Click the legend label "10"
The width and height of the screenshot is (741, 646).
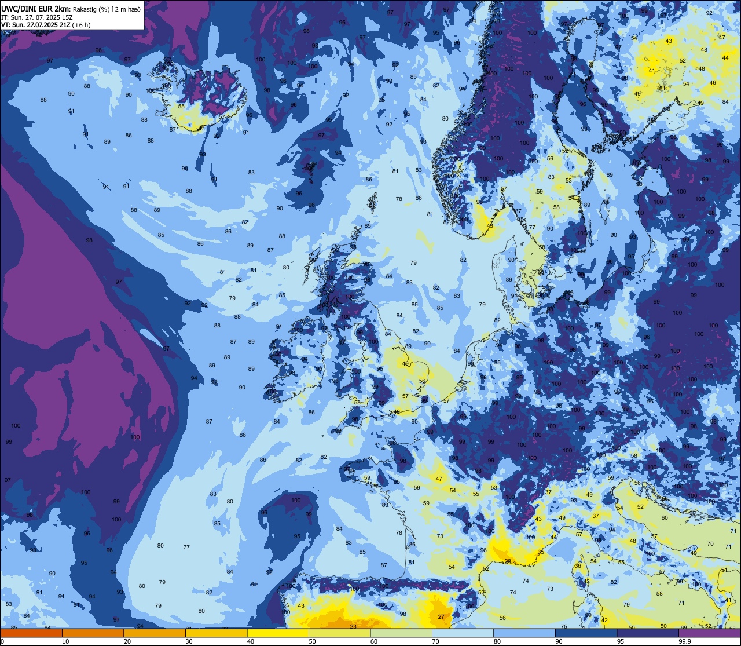[65, 641]
